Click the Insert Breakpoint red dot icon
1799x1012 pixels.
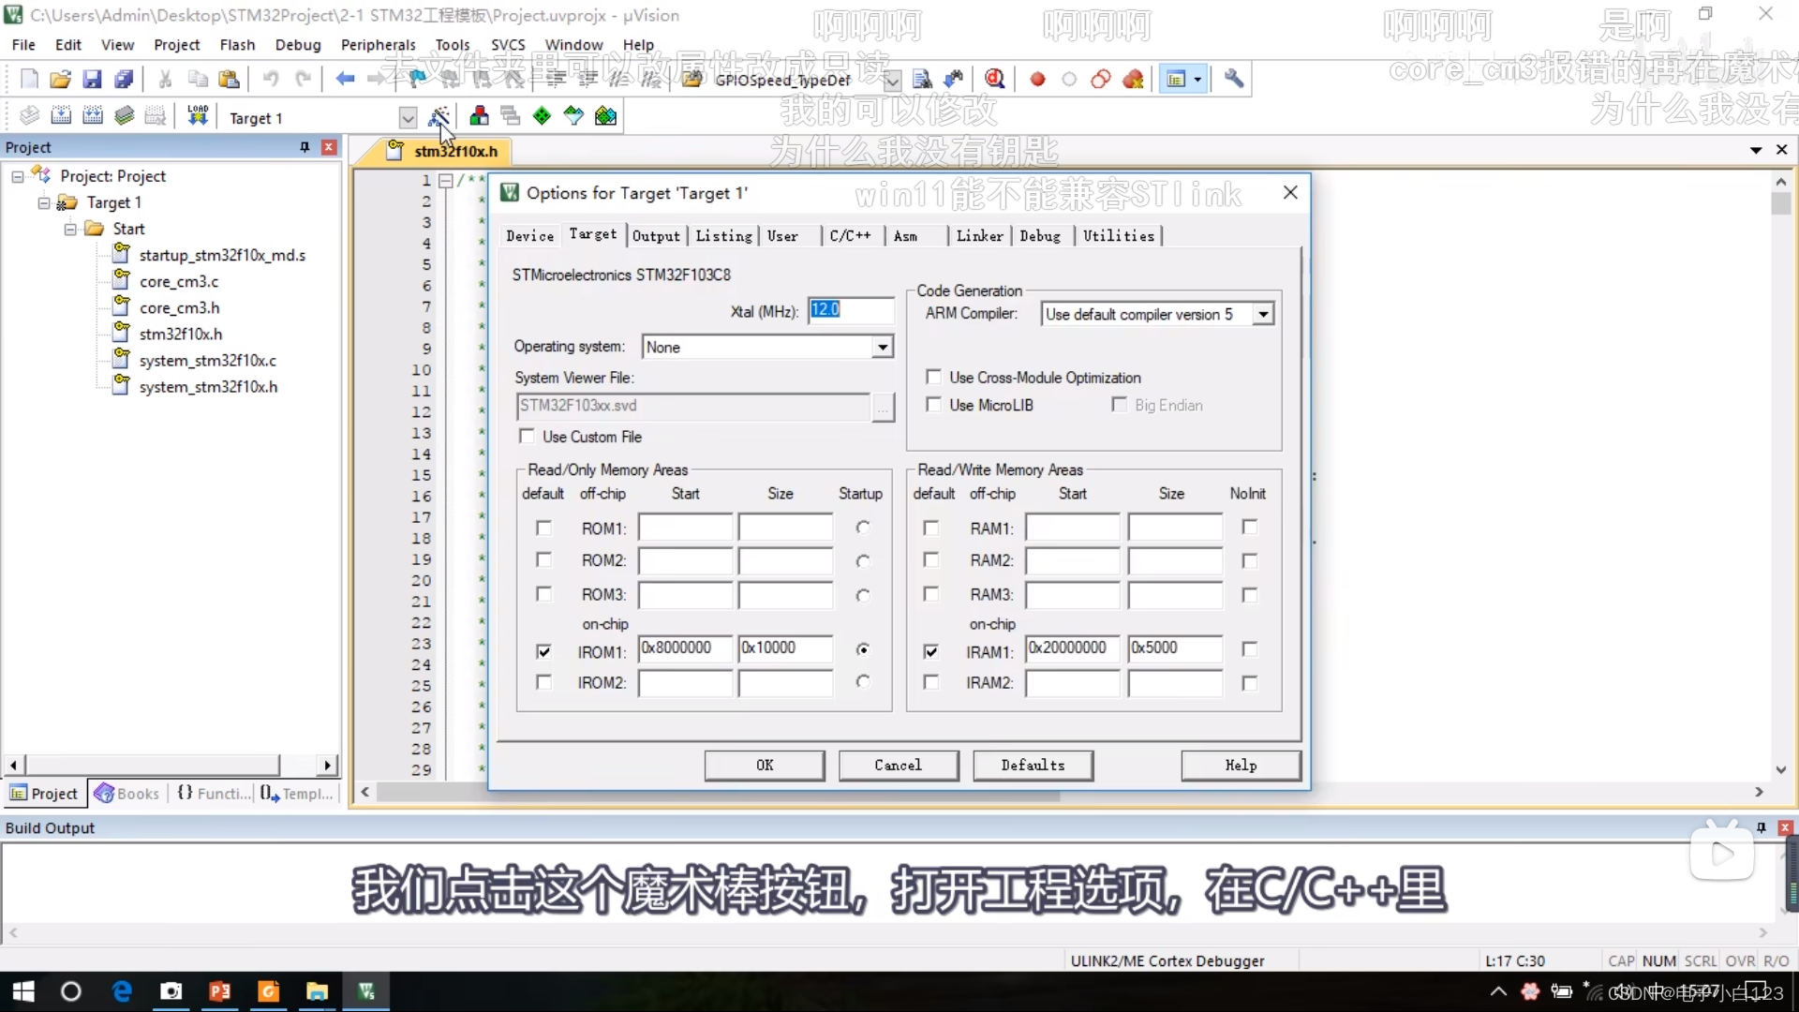[x=1037, y=80]
